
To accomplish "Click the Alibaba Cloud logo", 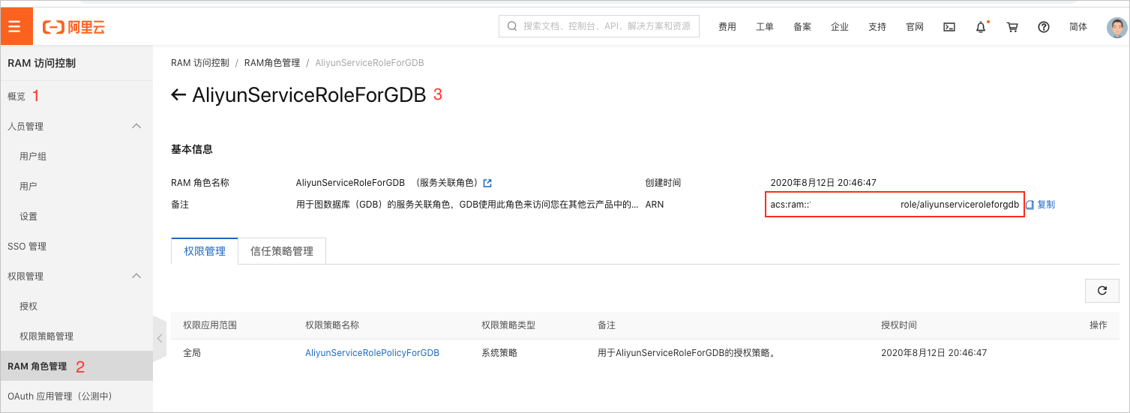I will [73, 27].
